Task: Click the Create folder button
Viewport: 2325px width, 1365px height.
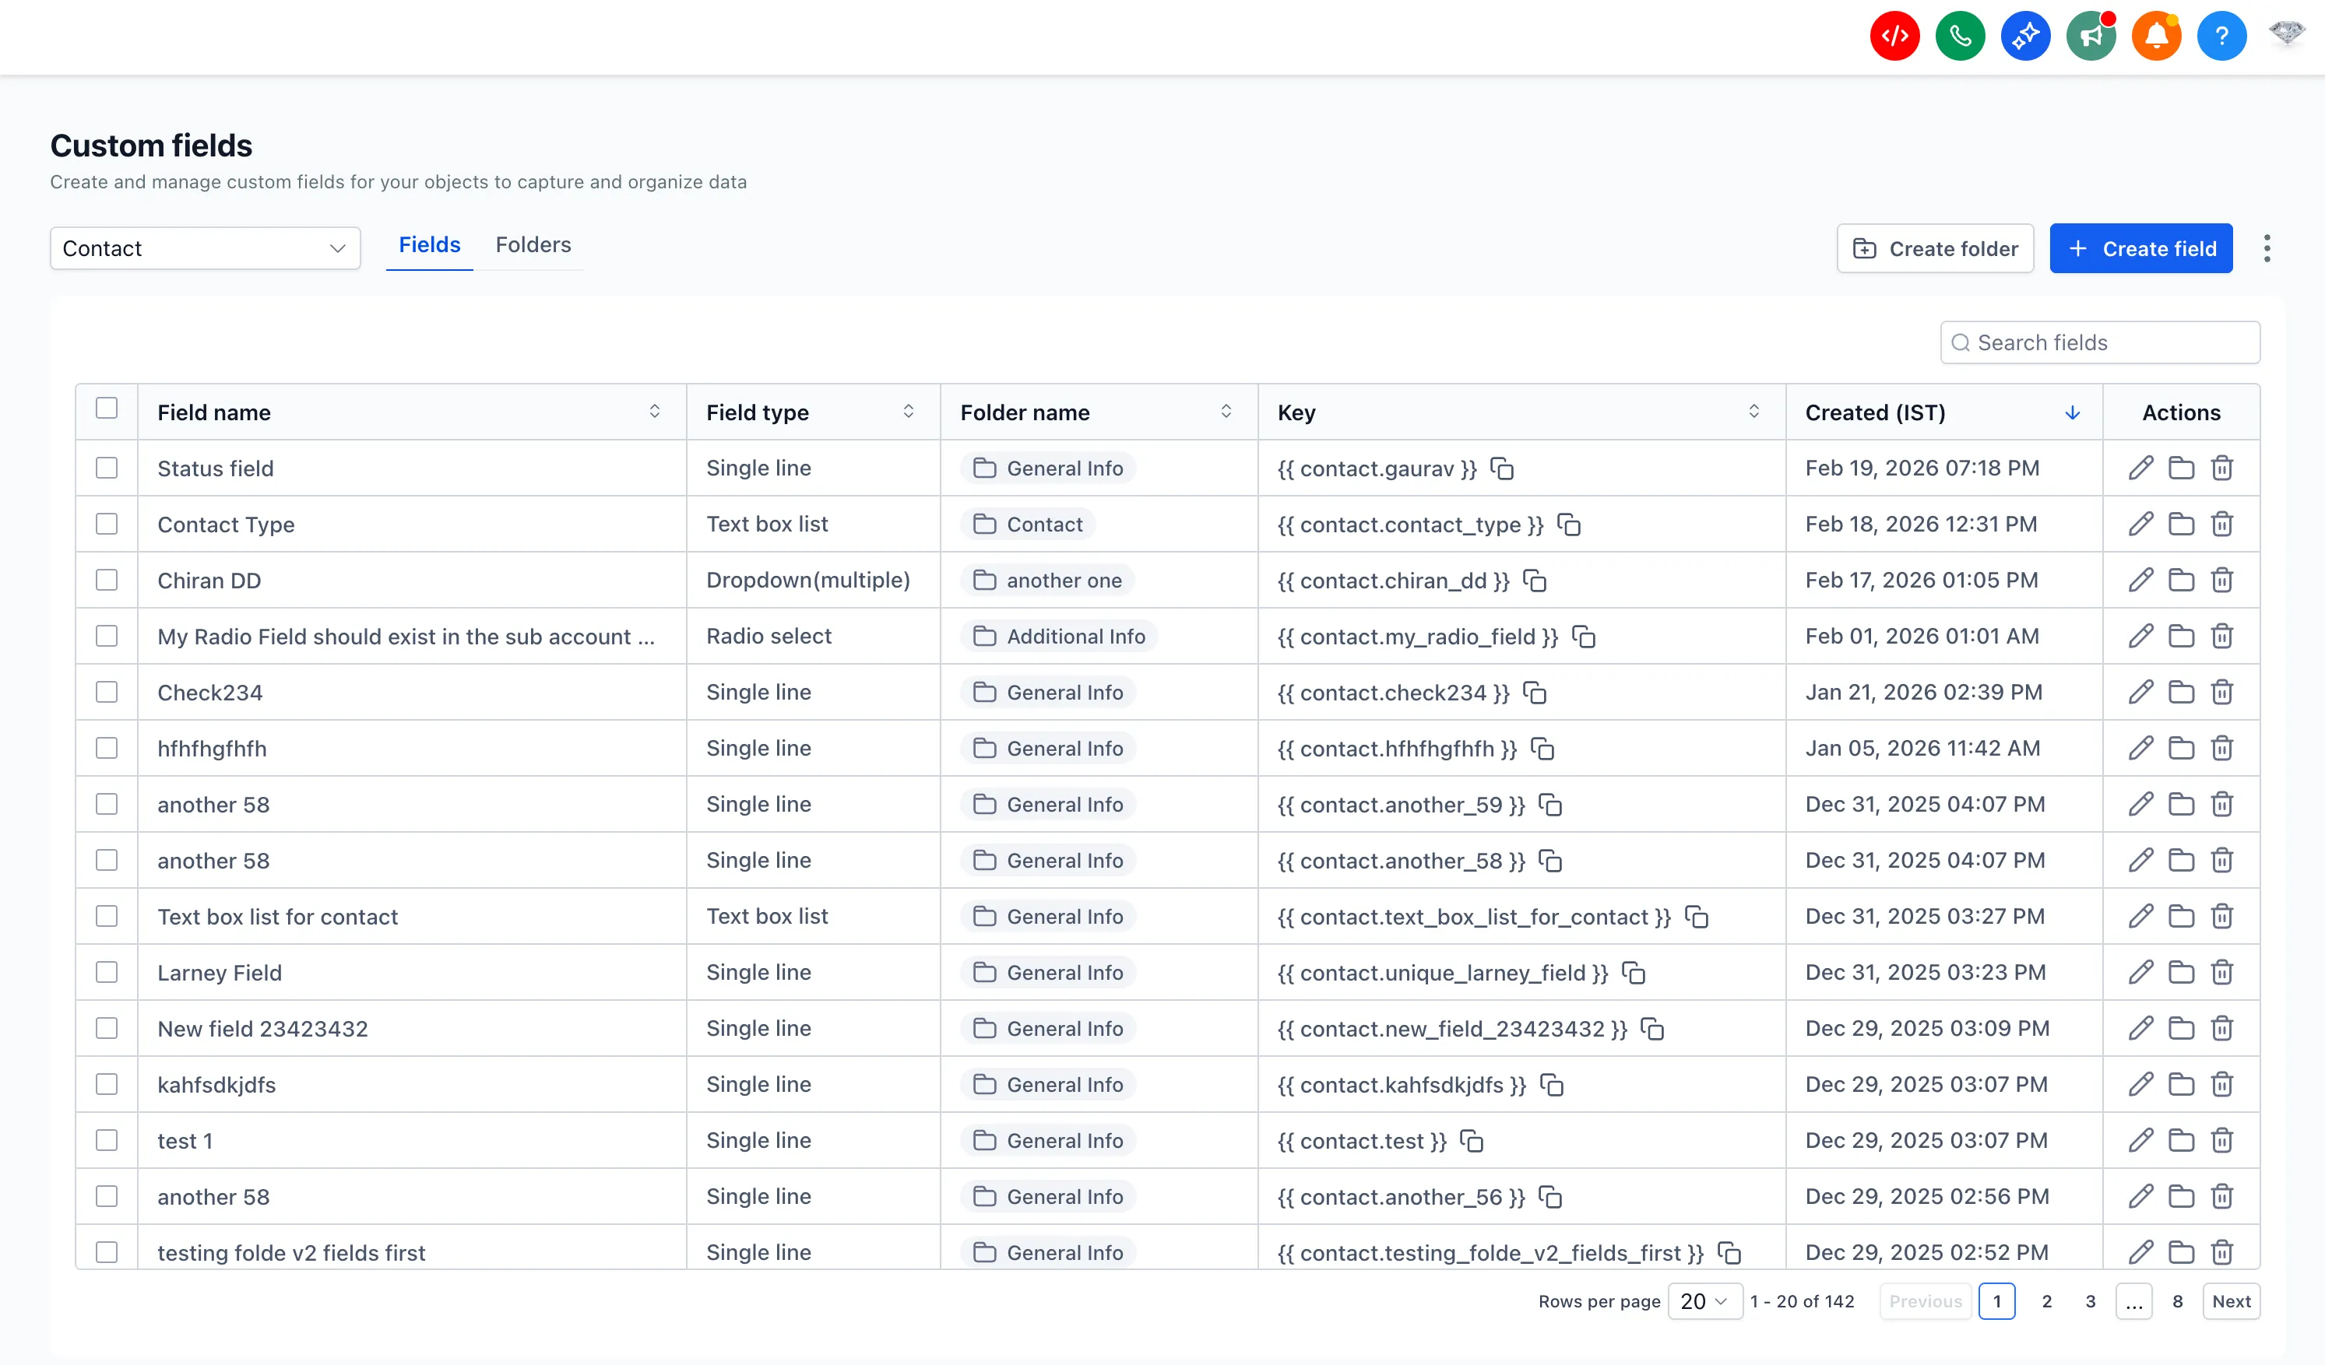Action: 1935,248
